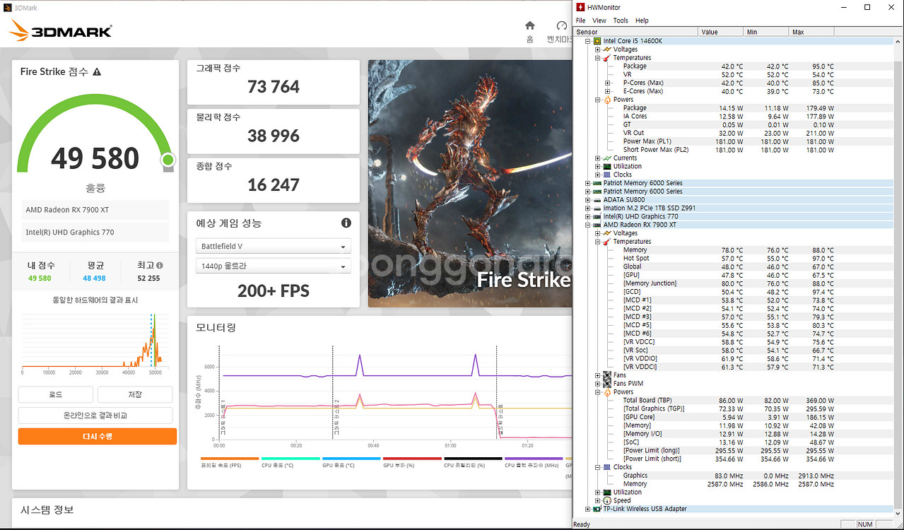Click the imation M.2 SSD drive icon
The height and width of the screenshot is (530, 904).
597,208
